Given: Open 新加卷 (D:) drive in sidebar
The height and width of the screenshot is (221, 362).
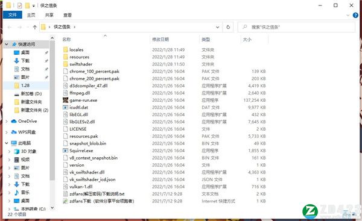Looking at the screenshot, I should [31, 93].
